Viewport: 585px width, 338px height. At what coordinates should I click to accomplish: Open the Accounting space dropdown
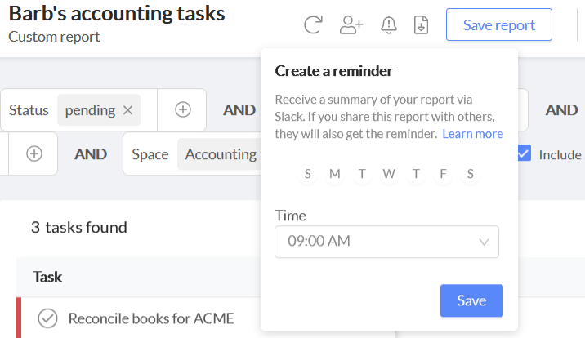pyautogui.click(x=221, y=154)
